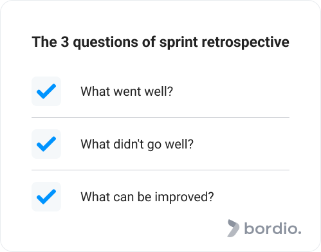Click the word "went" in the first item
Screen dimensions: 321x252
(127, 92)
